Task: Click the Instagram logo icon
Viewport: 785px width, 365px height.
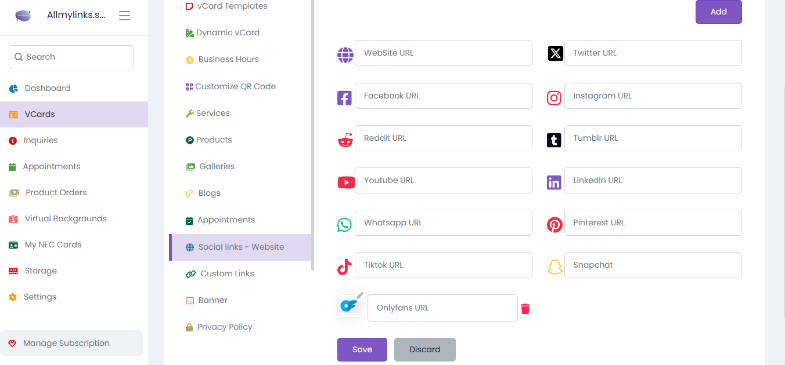Action: [x=554, y=97]
